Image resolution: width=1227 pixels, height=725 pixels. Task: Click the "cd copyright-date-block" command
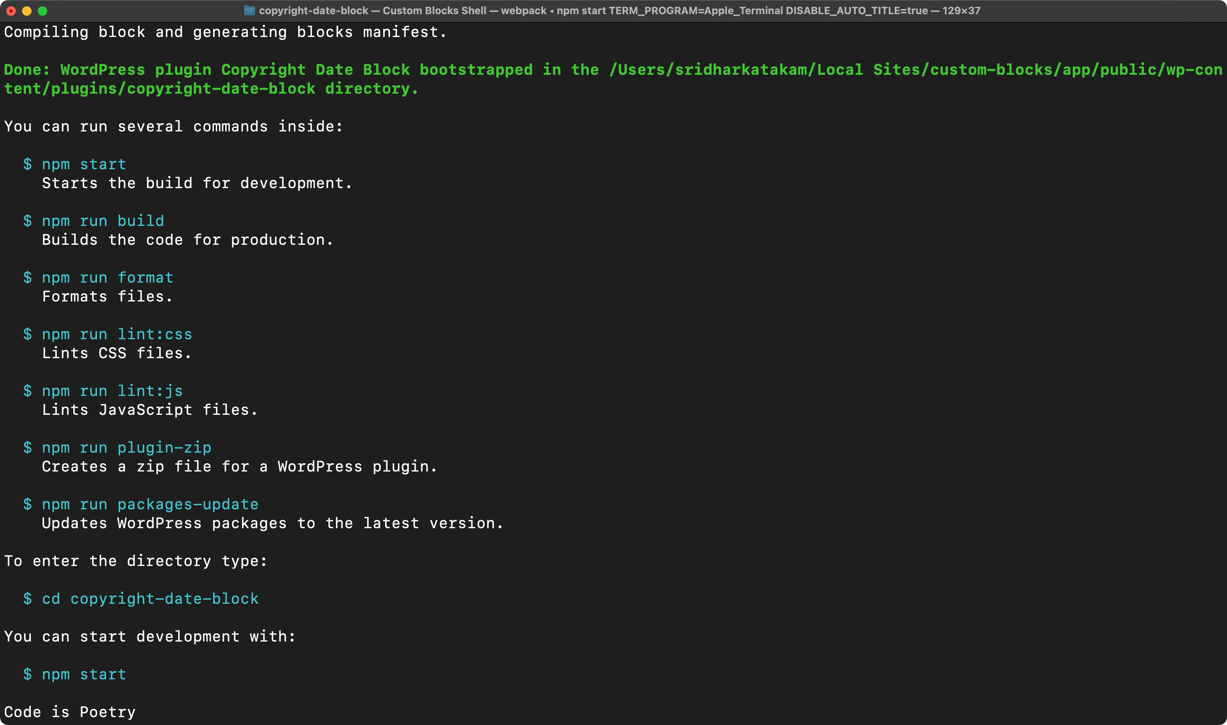click(x=150, y=599)
